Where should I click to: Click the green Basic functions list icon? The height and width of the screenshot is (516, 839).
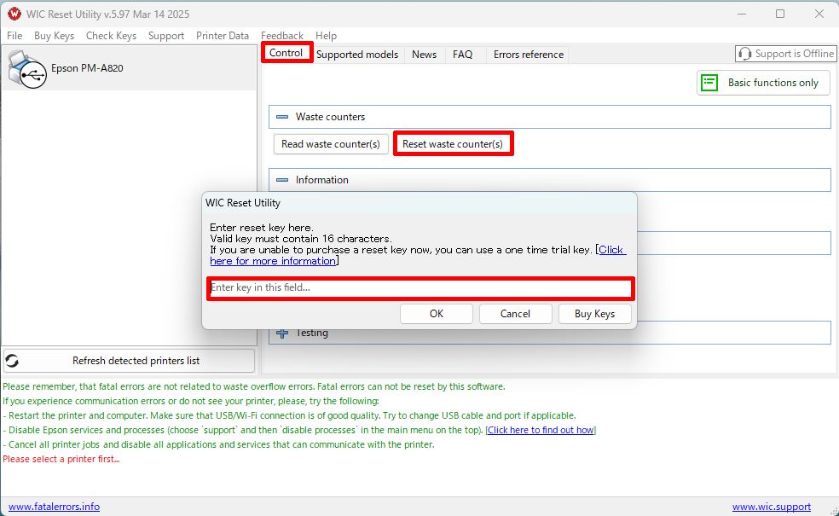coord(709,83)
